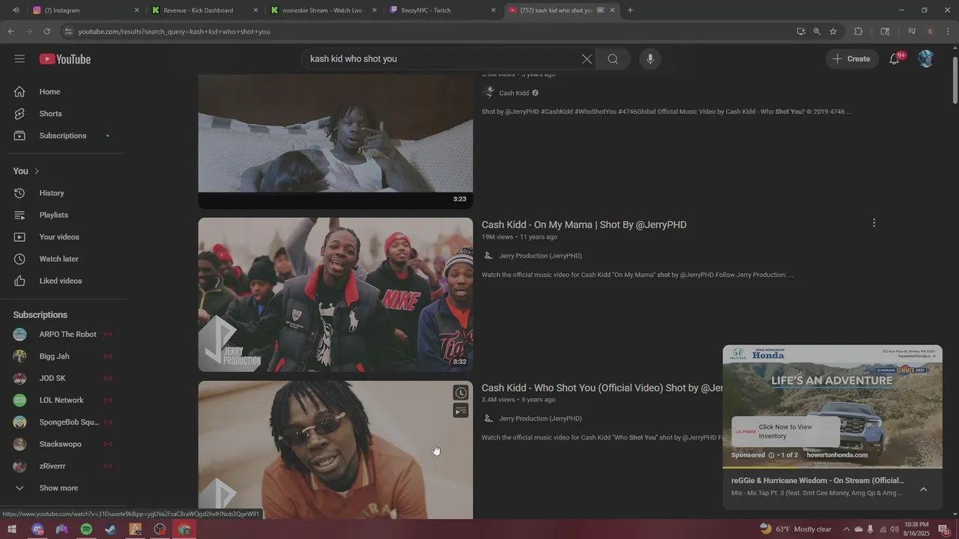The height and width of the screenshot is (539, 959).
Task: Open three-dot menu for On My Mama
Action: click(x=874, y=223)
